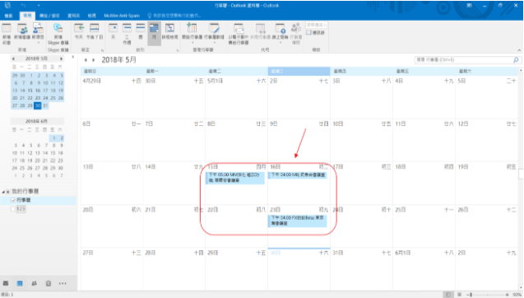Open the Quick Access Toolbar dropdown
Viewport: 524px width, 298px height.
pyautogui.click(x=39, y=6)
